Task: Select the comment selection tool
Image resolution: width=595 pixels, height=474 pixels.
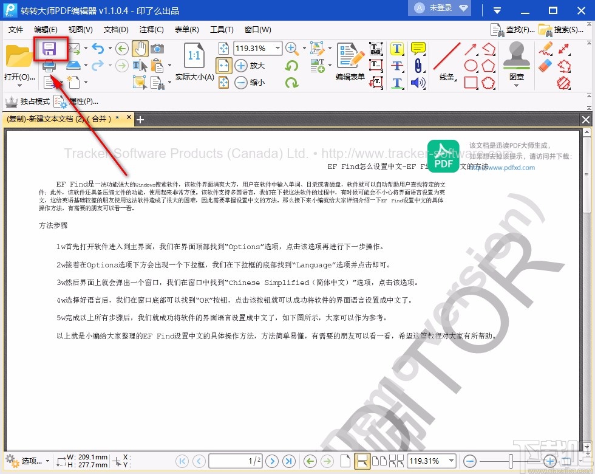Action: coord(140,82)
